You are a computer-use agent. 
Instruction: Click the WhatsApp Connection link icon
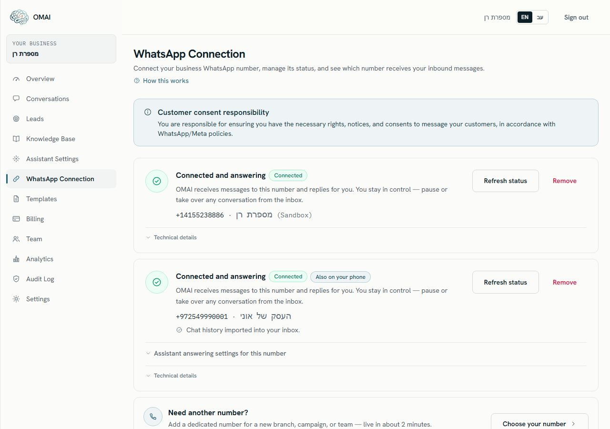point(16,179)
